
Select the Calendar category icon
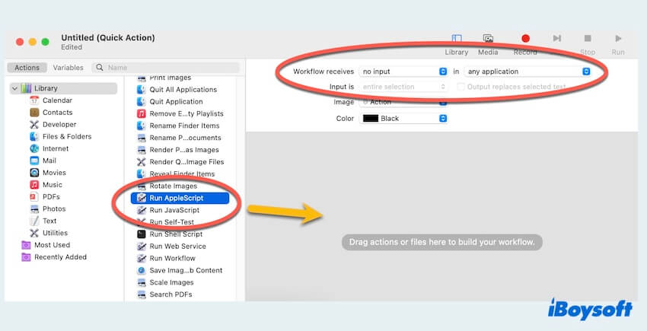point(34,100)
